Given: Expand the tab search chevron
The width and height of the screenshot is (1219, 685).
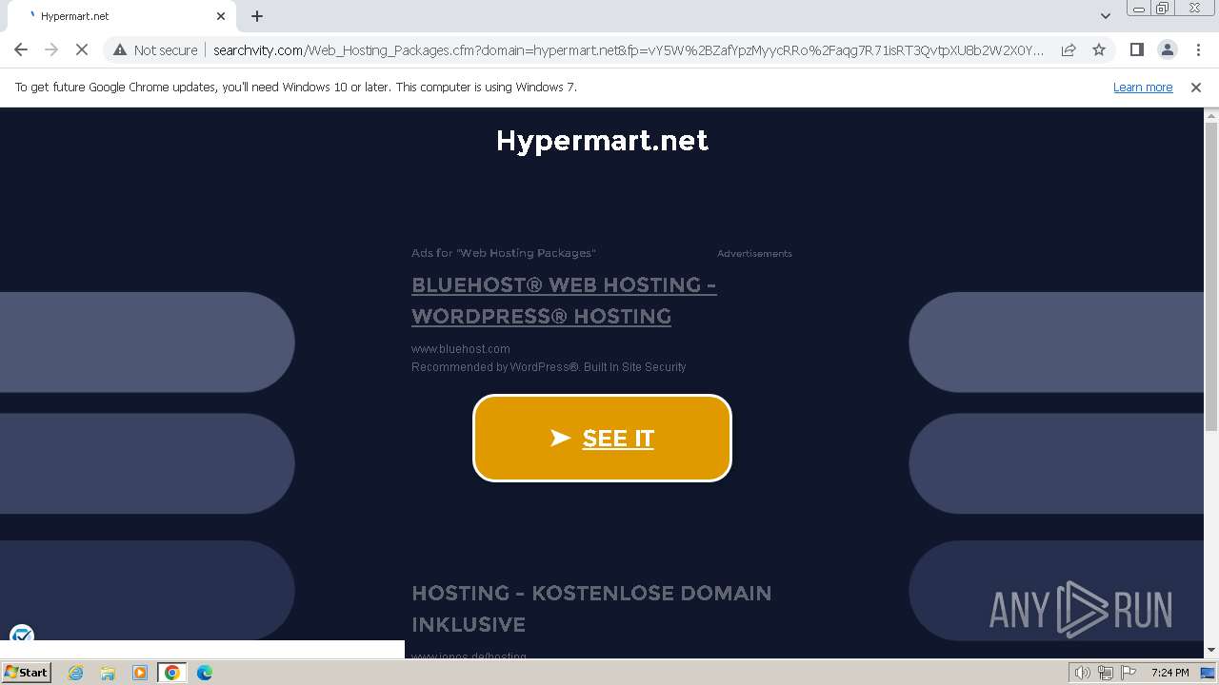Looking at the screenshot, I should point(1106,16).
